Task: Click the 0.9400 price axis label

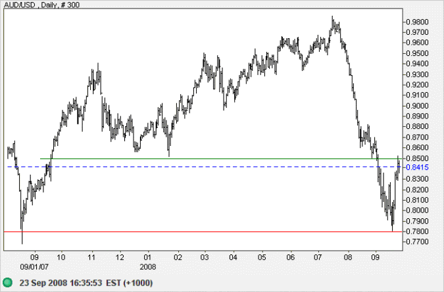Action: click(417, 64)
